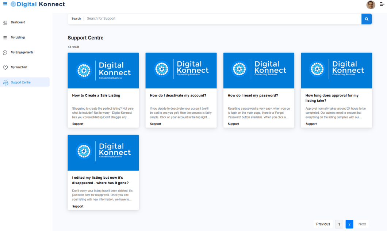Click thumbnail of the deactivate account article
387x231 pixels.
[181, 70]
